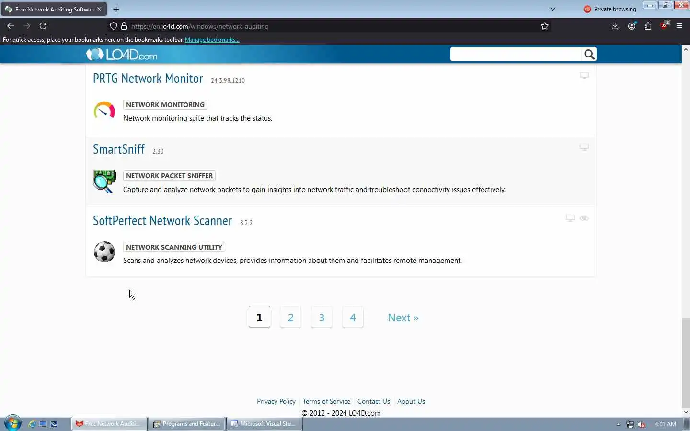The image size is (690, 431).
Task: Click the NETWORK SCANNING UTILITY tag
Action: [174, 247]
